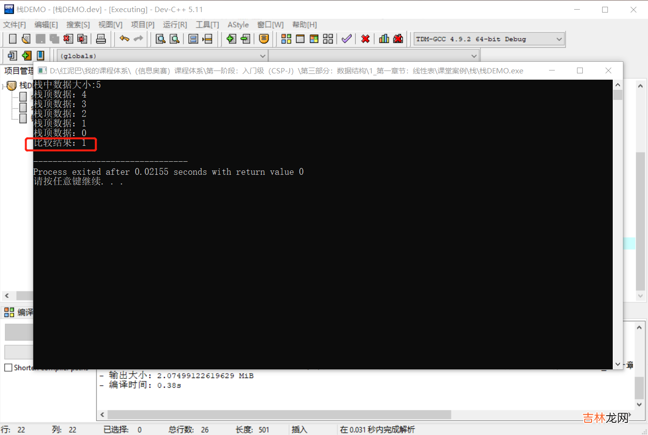The image size is (648, 435).
Task: Click the console window scrollbar up arrow
Action: [618, 84]
